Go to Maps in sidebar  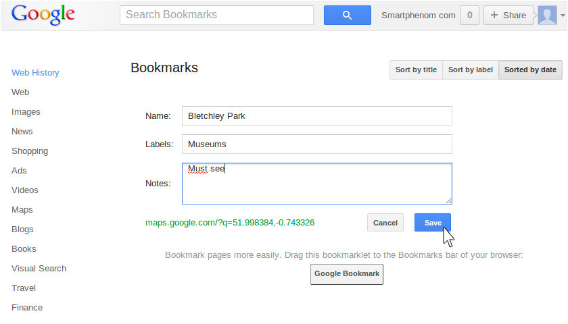tap(22, 210)
